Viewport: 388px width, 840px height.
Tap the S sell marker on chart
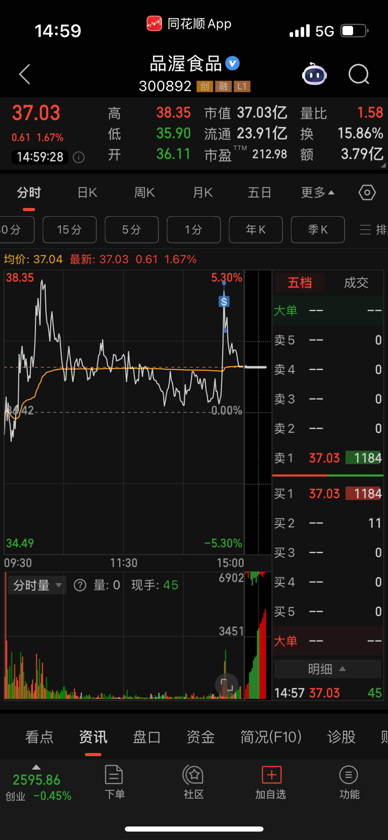224,302
